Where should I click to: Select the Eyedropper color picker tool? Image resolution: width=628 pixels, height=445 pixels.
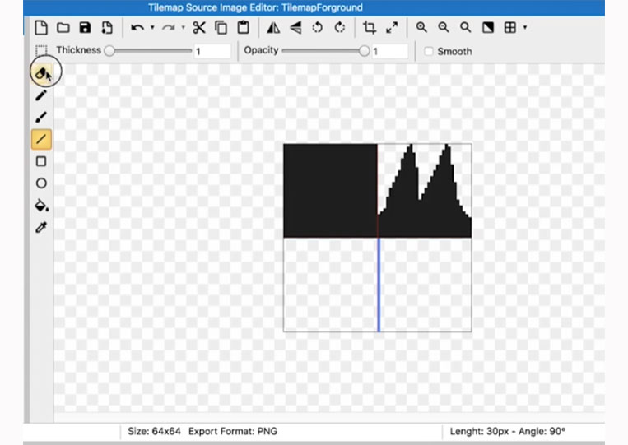41,227
